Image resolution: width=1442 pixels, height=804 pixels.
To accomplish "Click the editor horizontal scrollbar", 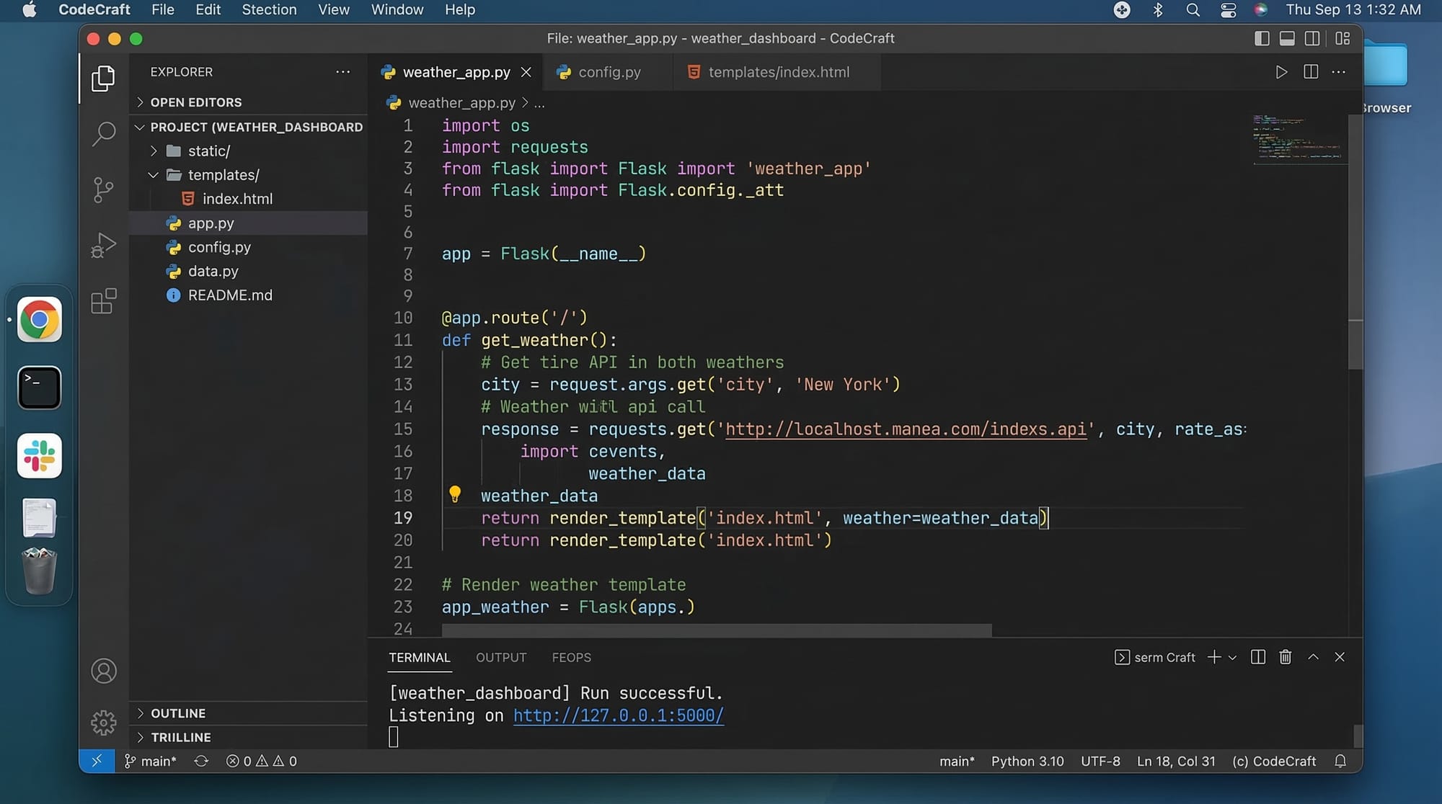I will [x=716, y=630].
